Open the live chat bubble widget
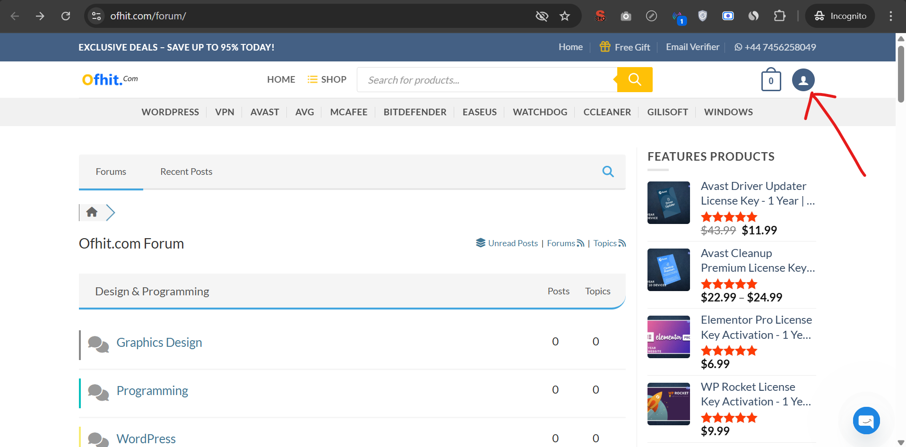The image size is (906, 447). point(866,420)
